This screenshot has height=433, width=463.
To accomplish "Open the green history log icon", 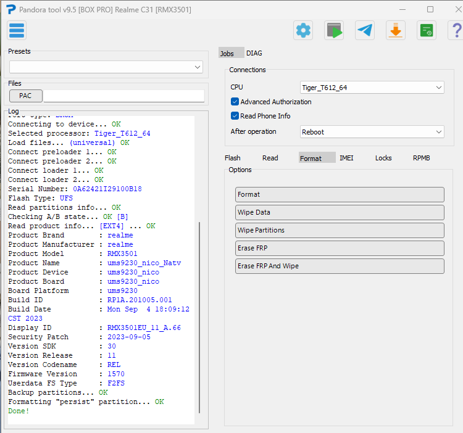I will tap(427, 30).
